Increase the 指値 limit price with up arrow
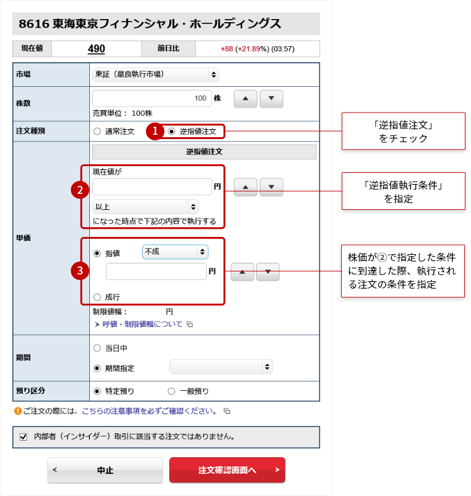The width and height of the screenshot is (471, 496). point(242,272)
